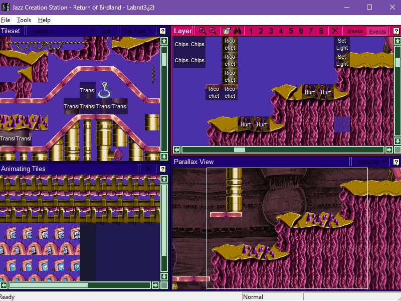Click the X icon in Animating Tiles header

coord(148,169)
